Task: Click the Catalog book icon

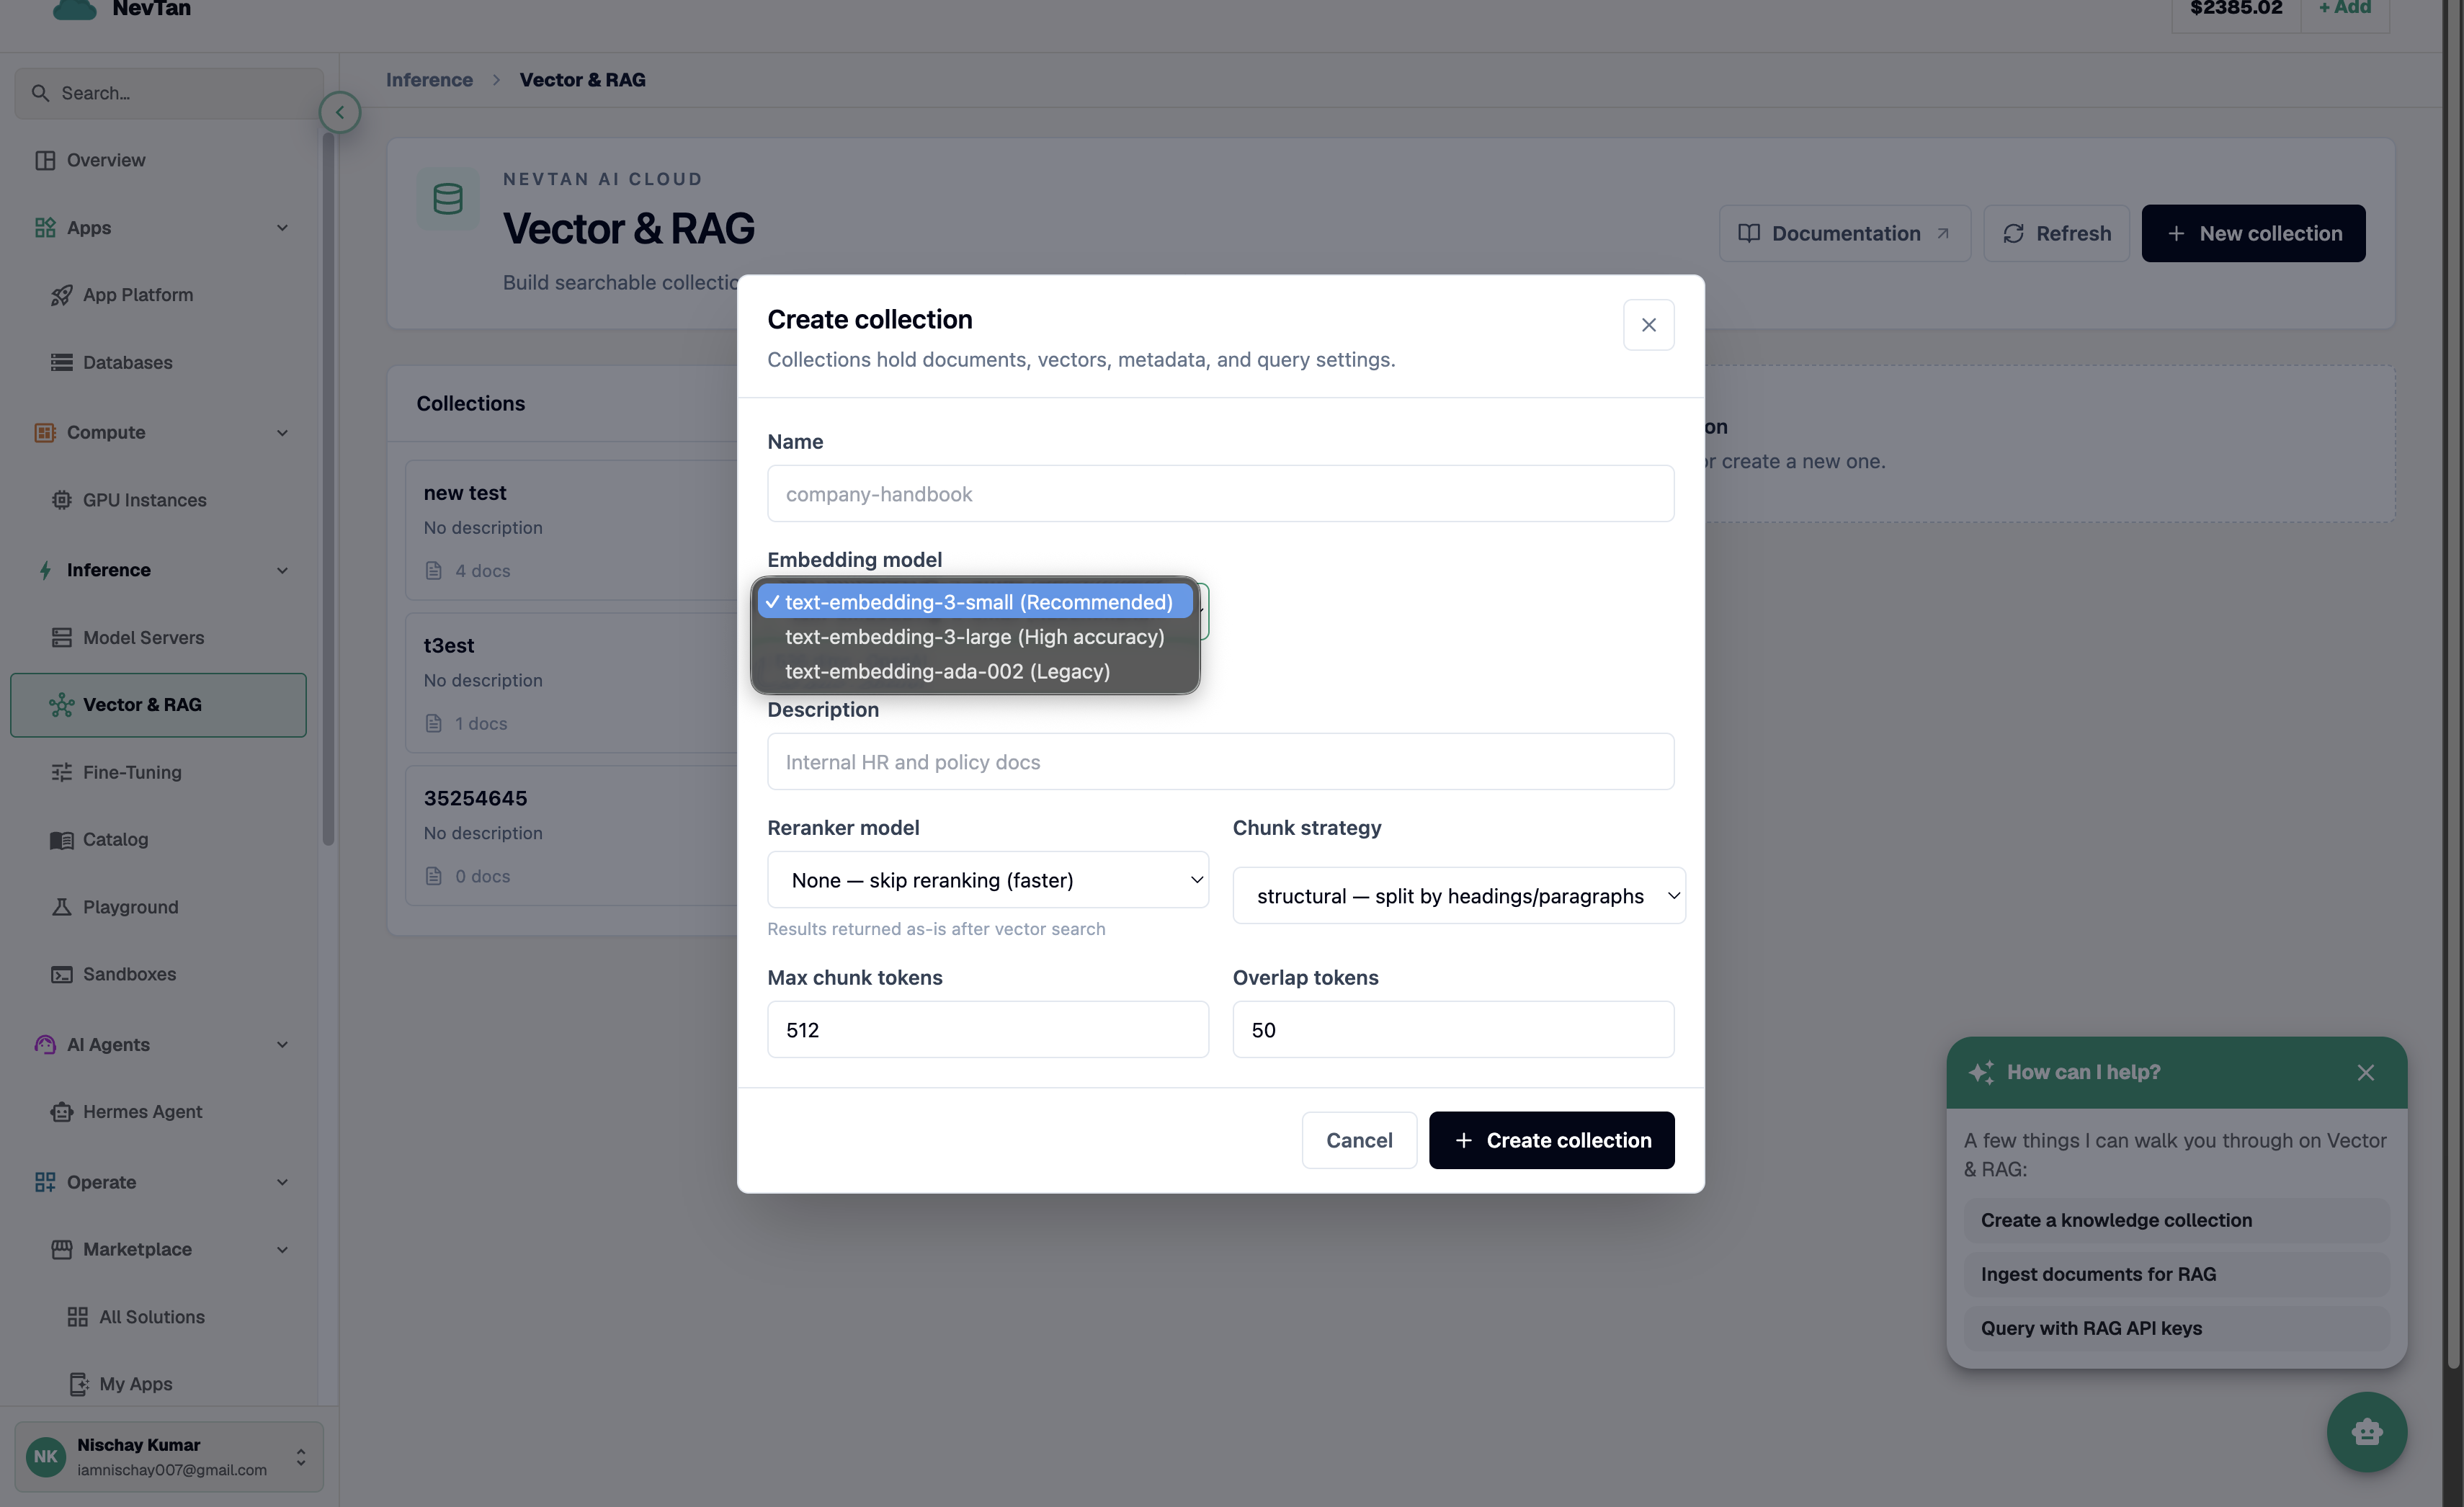Action: tap(62, 840)
